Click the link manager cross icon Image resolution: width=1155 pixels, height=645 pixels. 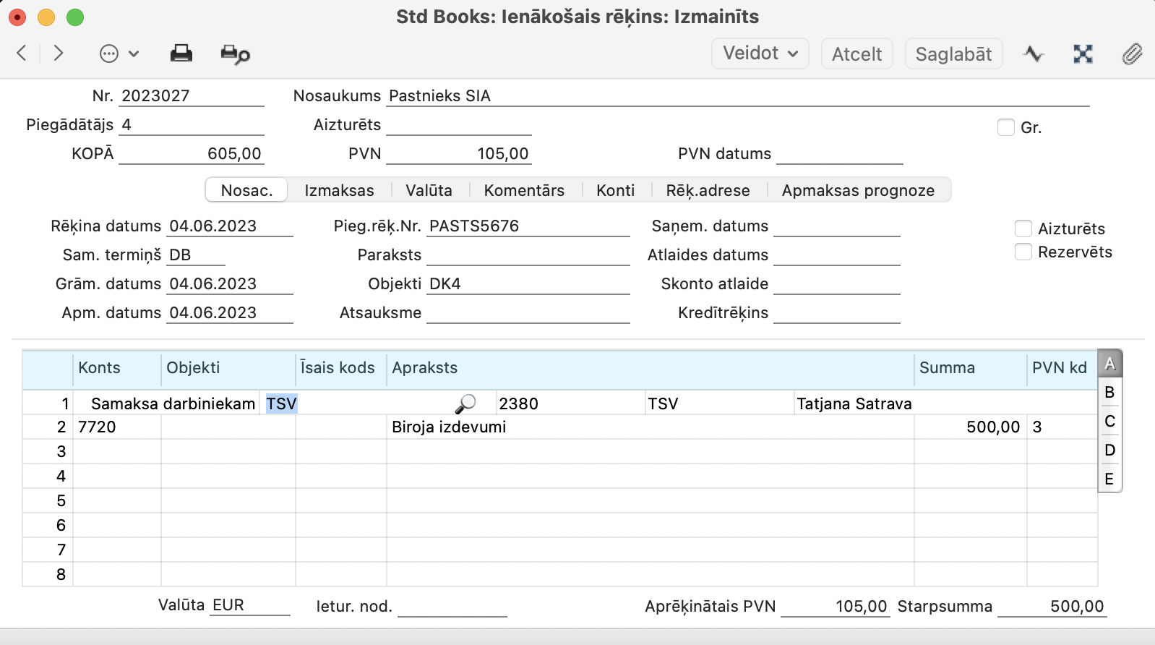click(1082, 54)
